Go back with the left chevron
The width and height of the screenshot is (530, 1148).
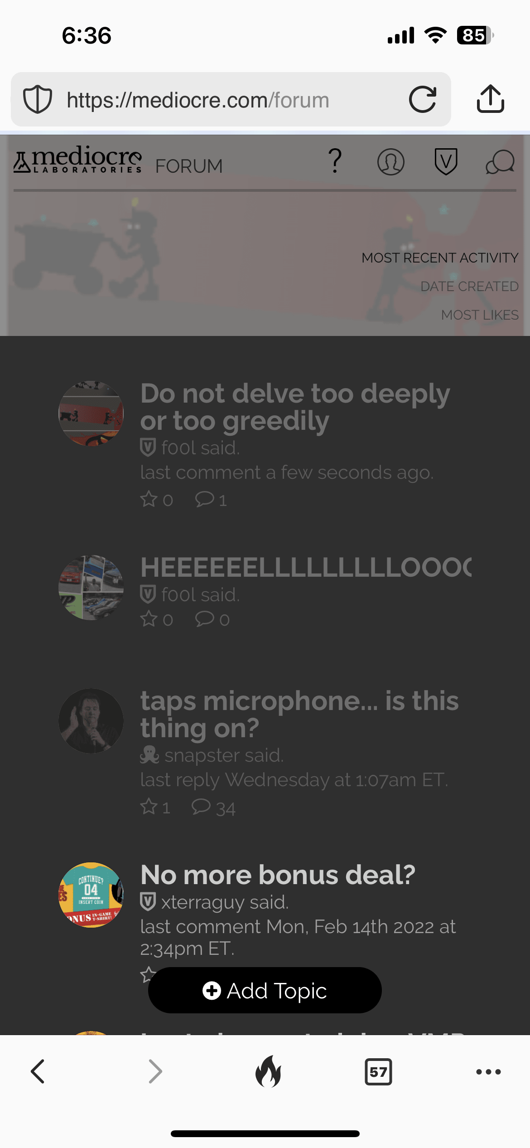pyautogui.click(x=38, y=1071)
